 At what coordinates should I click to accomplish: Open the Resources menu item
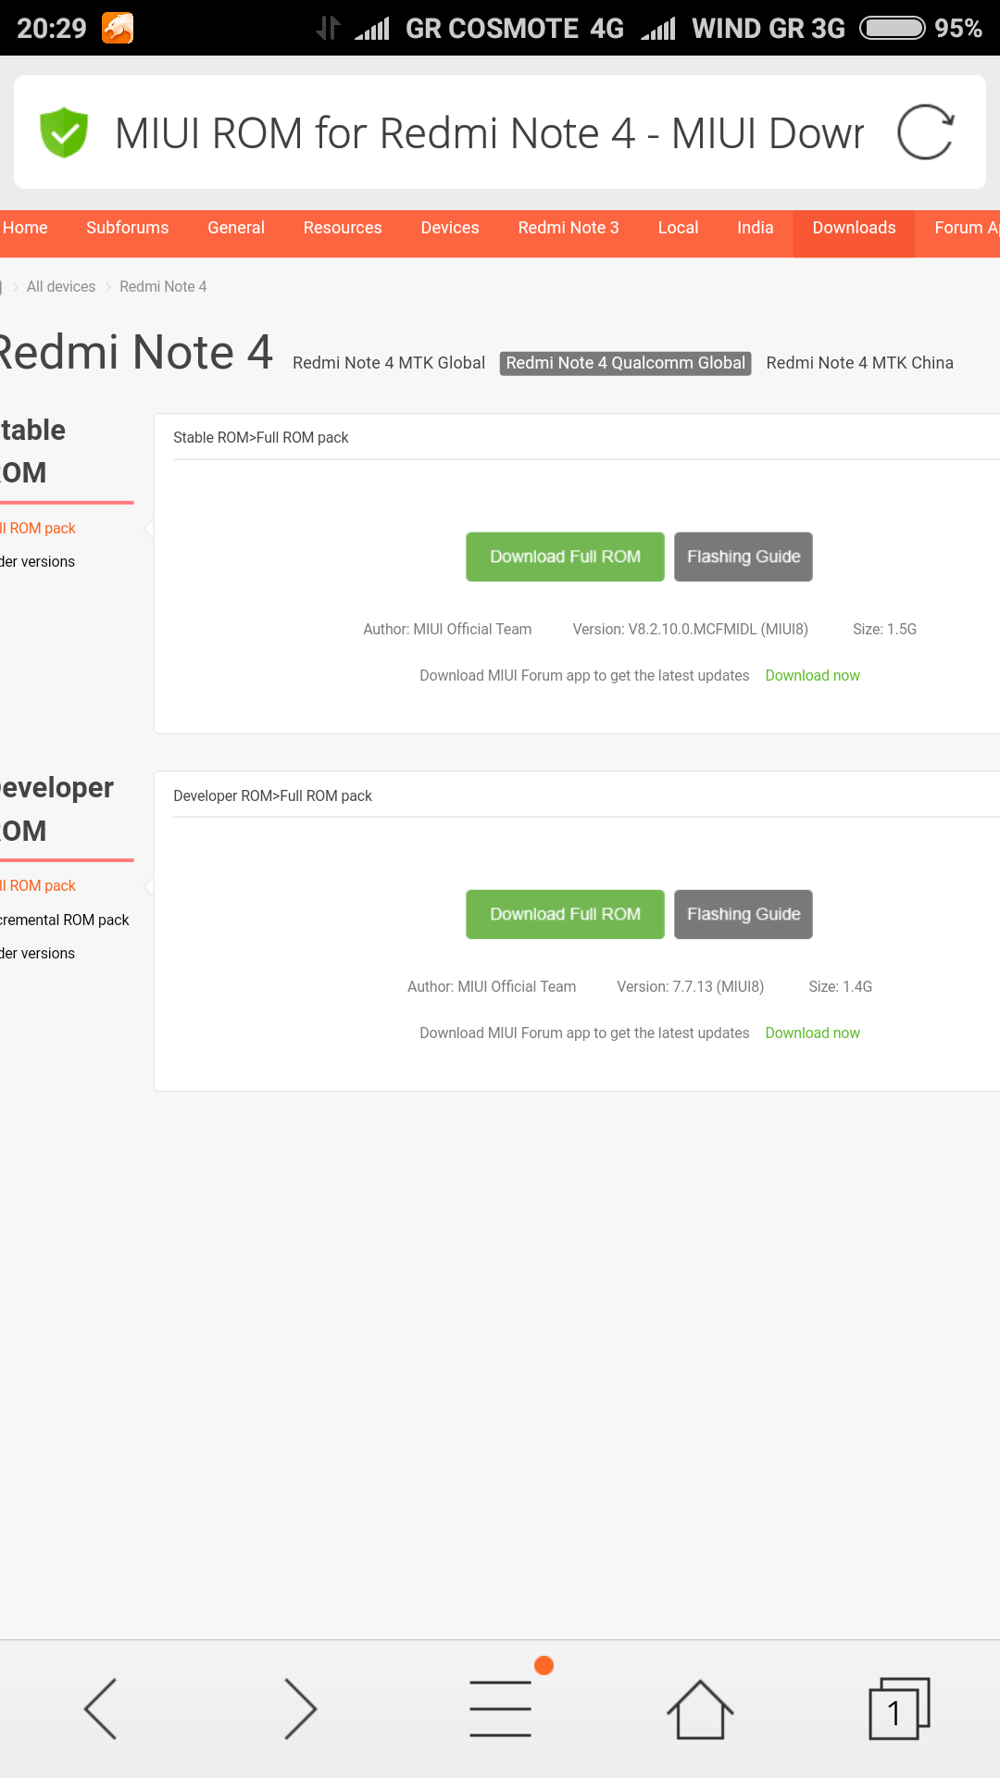(343, 228)
